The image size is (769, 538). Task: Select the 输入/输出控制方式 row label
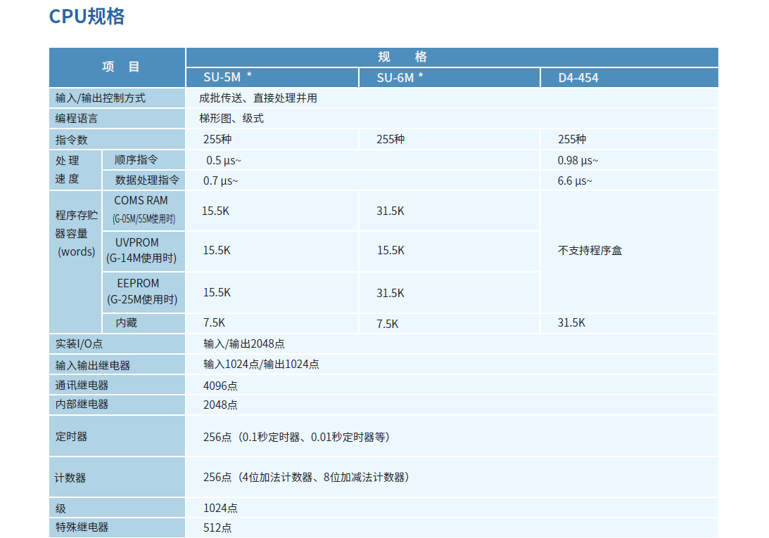101,98
